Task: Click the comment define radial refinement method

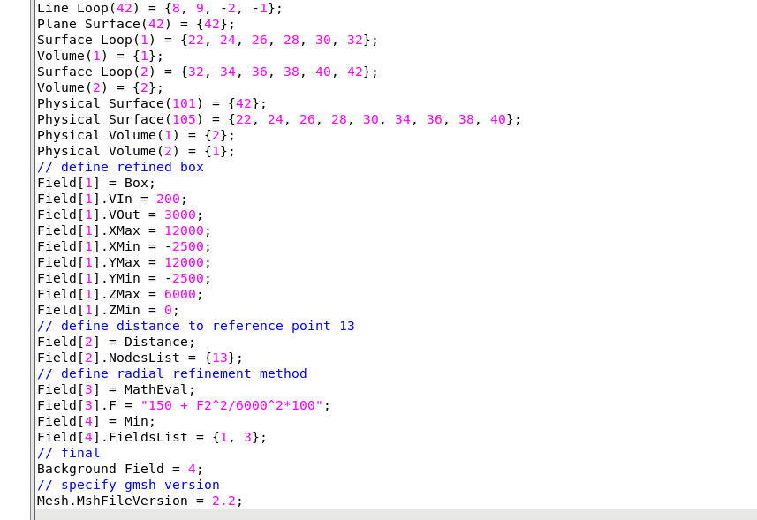Action: click(171, 373)
